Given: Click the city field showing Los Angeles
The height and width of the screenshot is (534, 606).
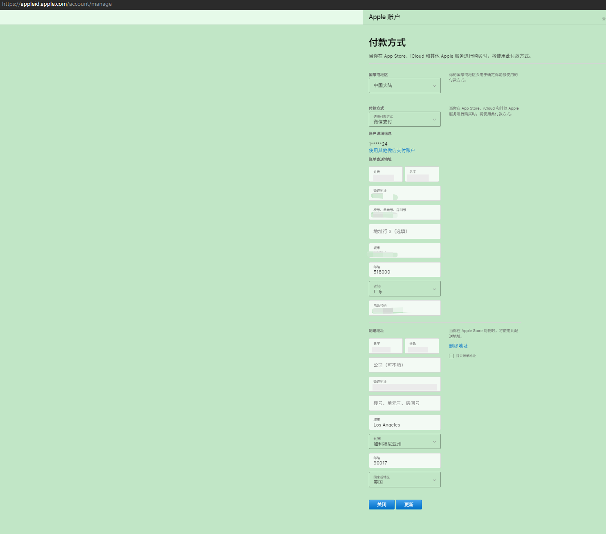Looking at the screenshot, I should [404, 422].
